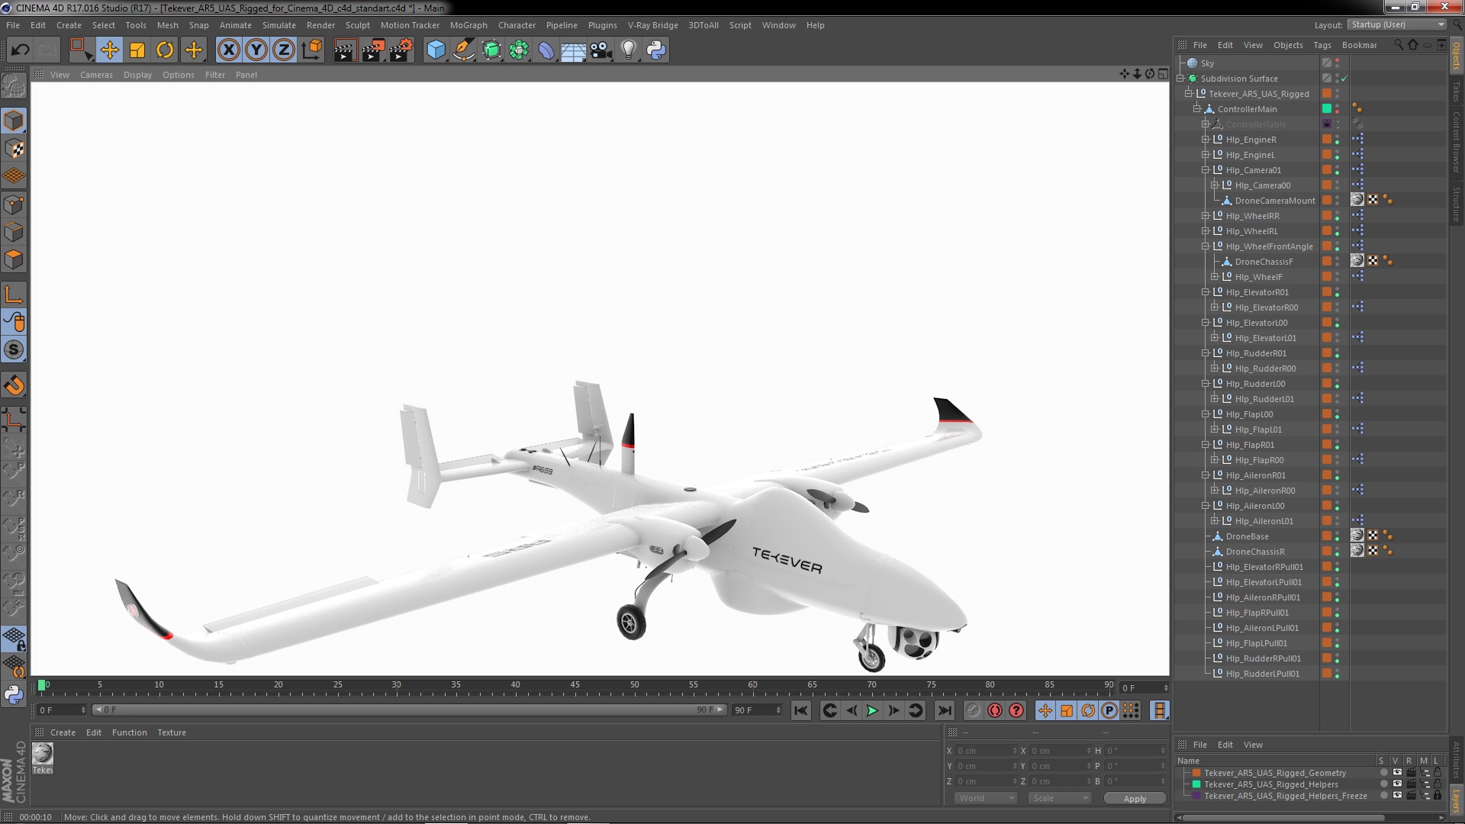Click the Undo arrow icon
1465x824 pixels.
point(20,50)
